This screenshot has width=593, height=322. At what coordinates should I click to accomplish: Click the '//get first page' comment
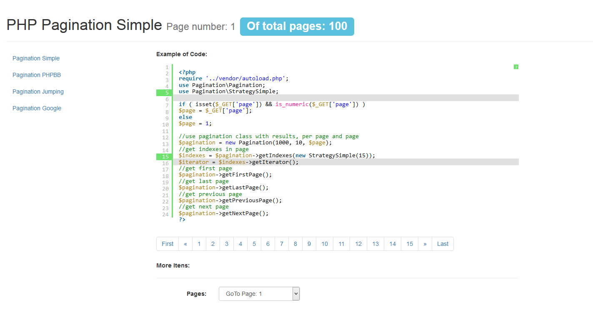pos(205,168)
